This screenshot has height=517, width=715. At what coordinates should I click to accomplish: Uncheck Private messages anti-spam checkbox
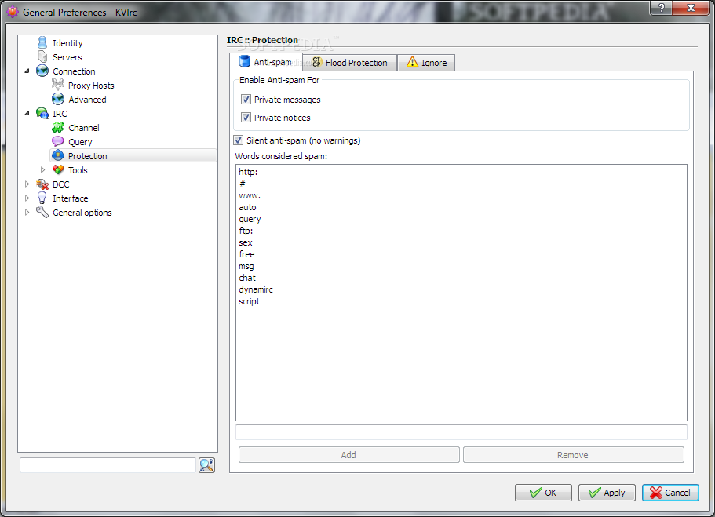coord(246,99)
